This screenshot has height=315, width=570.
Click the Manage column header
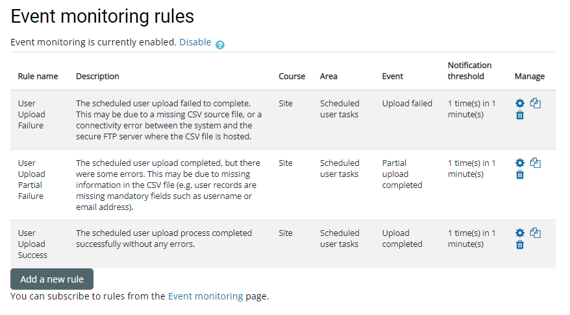530,76
